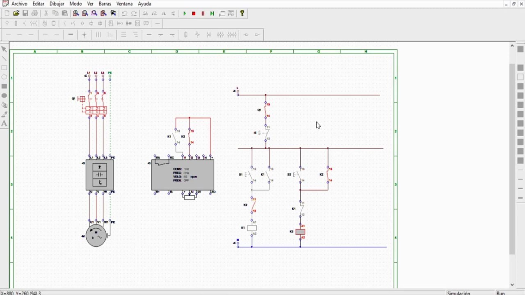525x295 pixels.
Task: Click the third magnifier zoom icon
Action: [94, 14]
